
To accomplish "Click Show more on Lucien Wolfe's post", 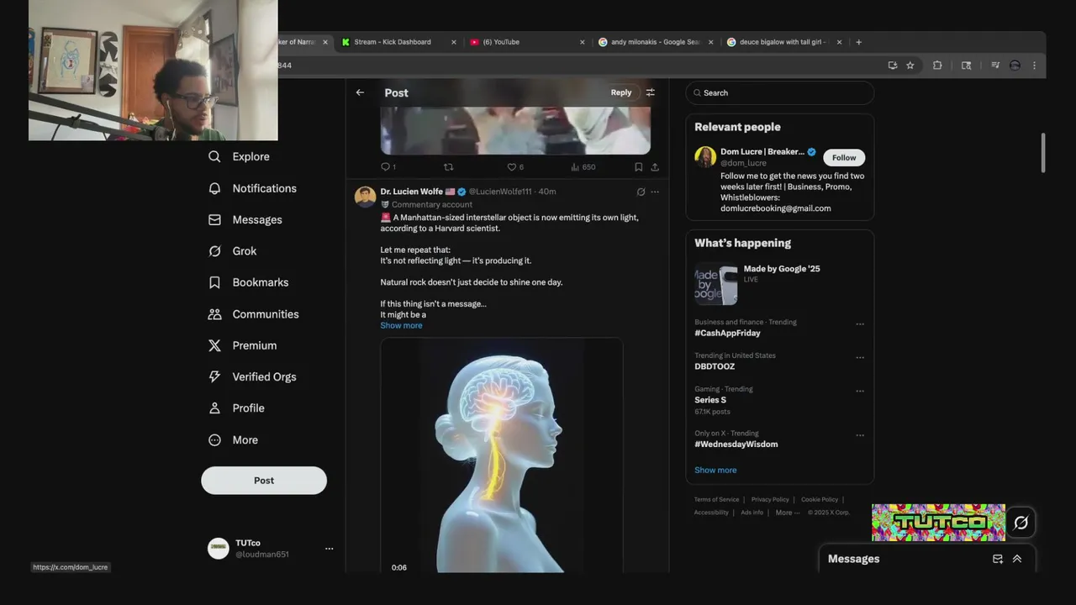I will (401, 325).
